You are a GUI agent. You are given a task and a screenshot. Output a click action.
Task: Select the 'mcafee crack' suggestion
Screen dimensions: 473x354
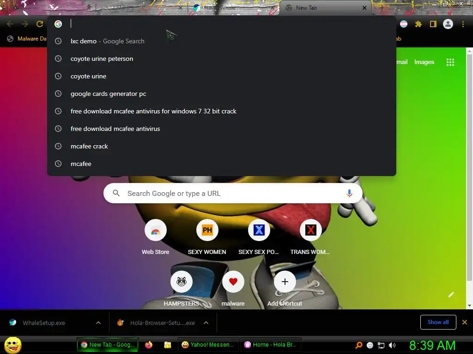tap(222, 146)
